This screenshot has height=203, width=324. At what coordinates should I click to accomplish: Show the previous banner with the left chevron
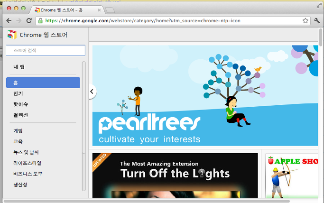tap(93, 92)
